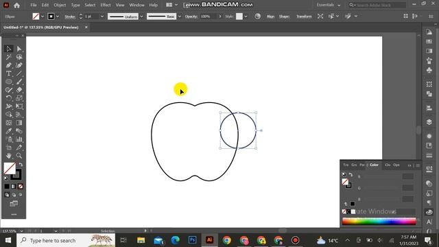Expand the Opacity arrow

220,16
